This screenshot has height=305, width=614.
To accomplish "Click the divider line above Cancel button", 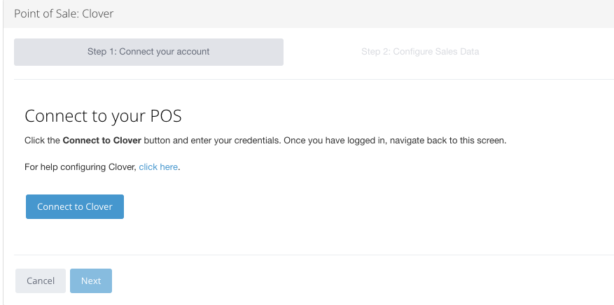I will pyautogui.click(x=308, y=255).
